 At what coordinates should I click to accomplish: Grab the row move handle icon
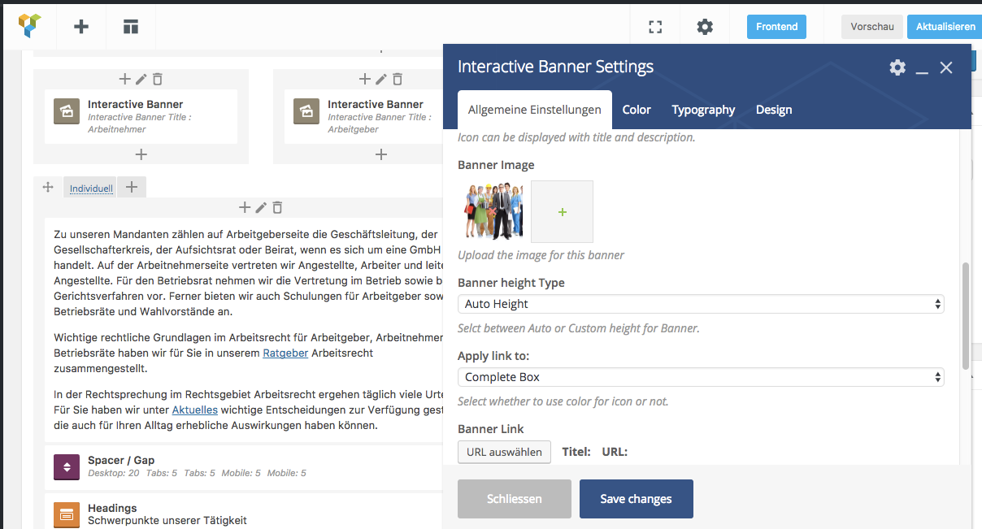click(48, 188)
